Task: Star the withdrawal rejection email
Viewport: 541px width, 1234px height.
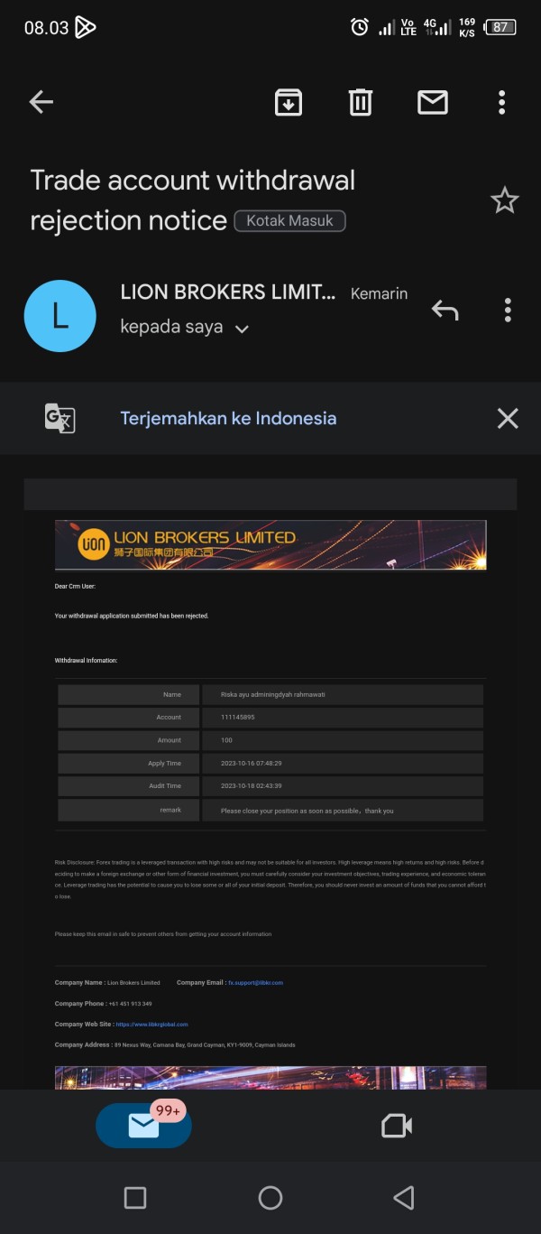Action: point(505,200)
